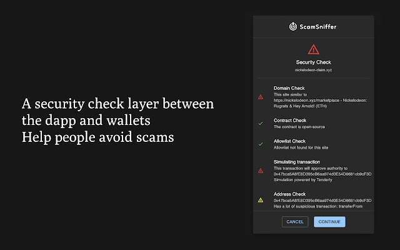
Task: Click the Allowlist Check green checkmark
Action: click(261, 144)
